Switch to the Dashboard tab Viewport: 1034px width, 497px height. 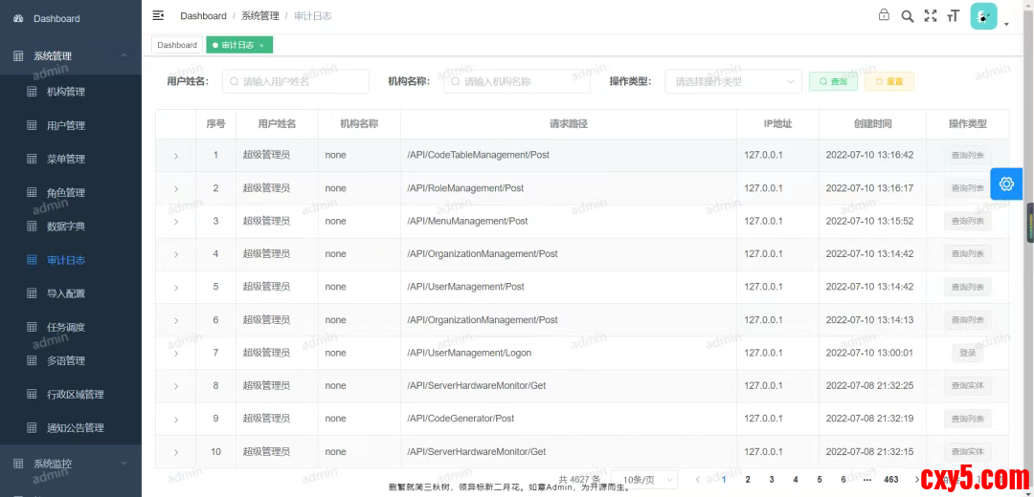(177, 45)
